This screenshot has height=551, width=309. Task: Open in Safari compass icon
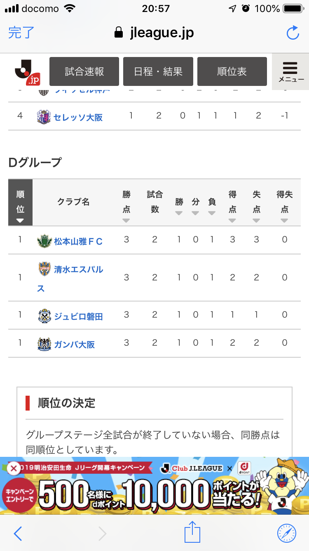click(287, 533)
